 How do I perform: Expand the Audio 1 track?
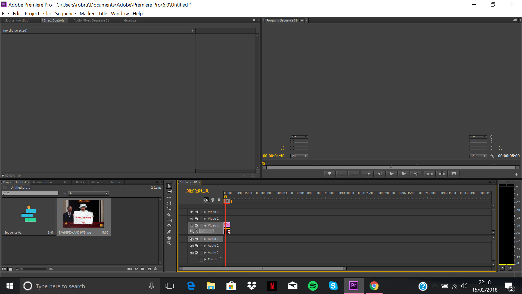tap(205, 239)
